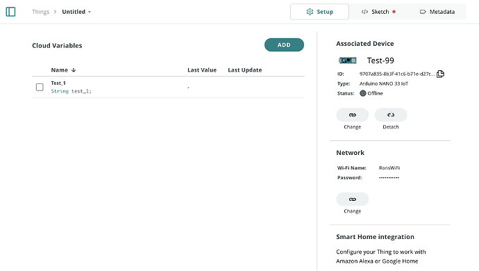The height and width of the screenshot is (271, 479).
Task: Click the Metadata tag icon
Action: pyautogui.click(x=423, y=12)
